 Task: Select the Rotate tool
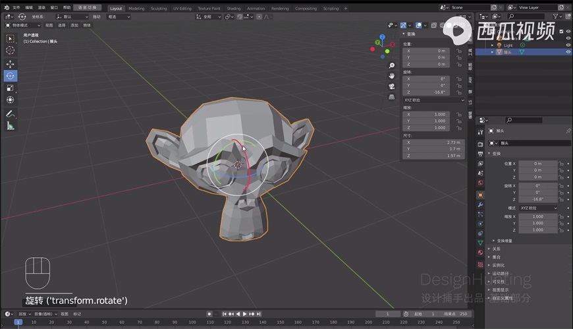tap(11, 76)
